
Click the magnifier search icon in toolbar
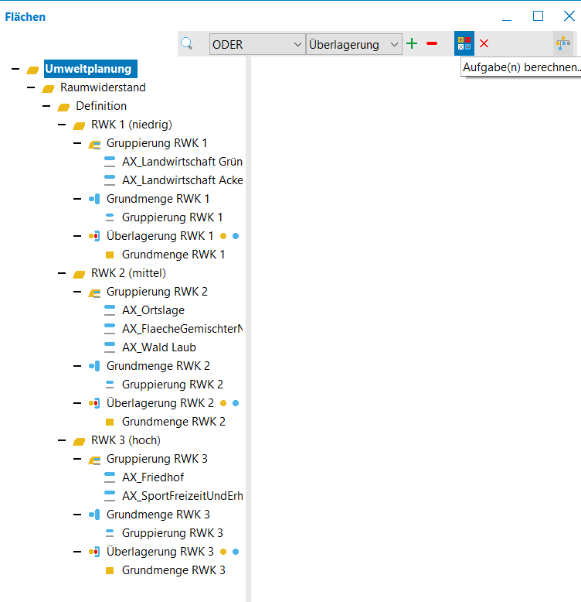tap(186, 44)
